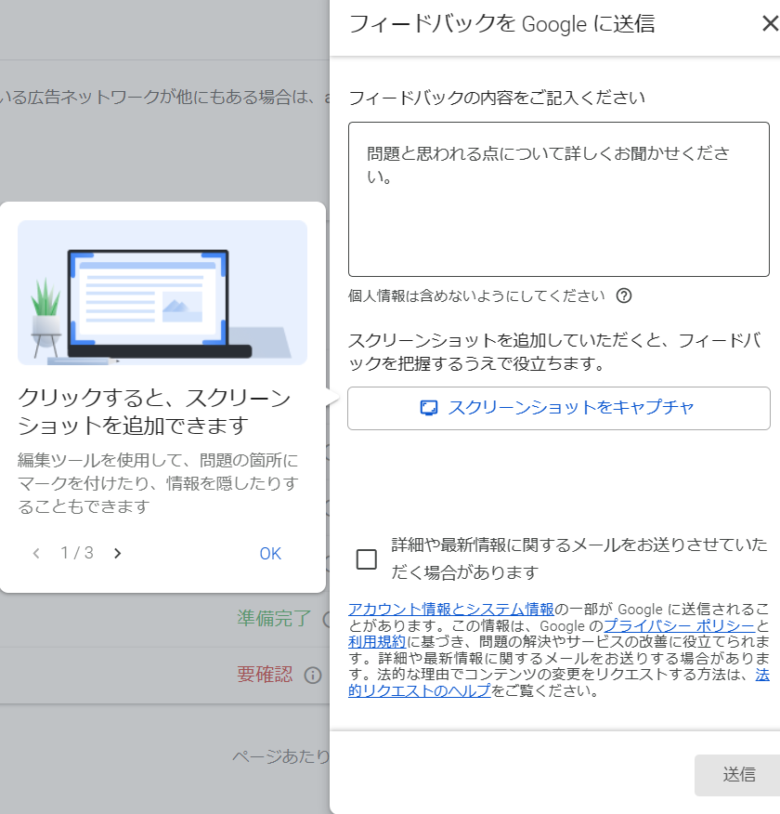Click the 準備完了 status label

tap(274, 619)
